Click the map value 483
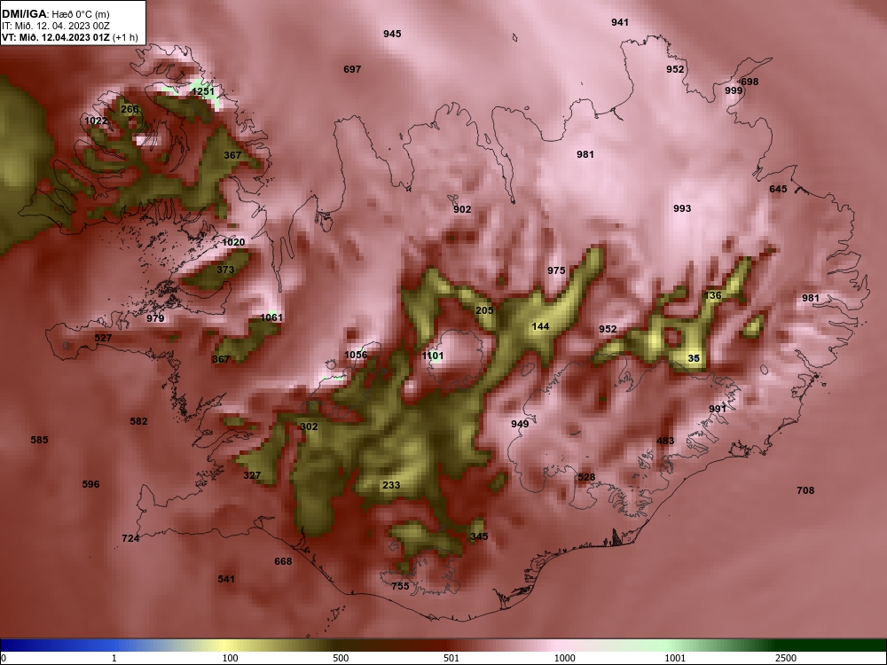Viewport: 887px width, 665px height. (x=665, y=441)
